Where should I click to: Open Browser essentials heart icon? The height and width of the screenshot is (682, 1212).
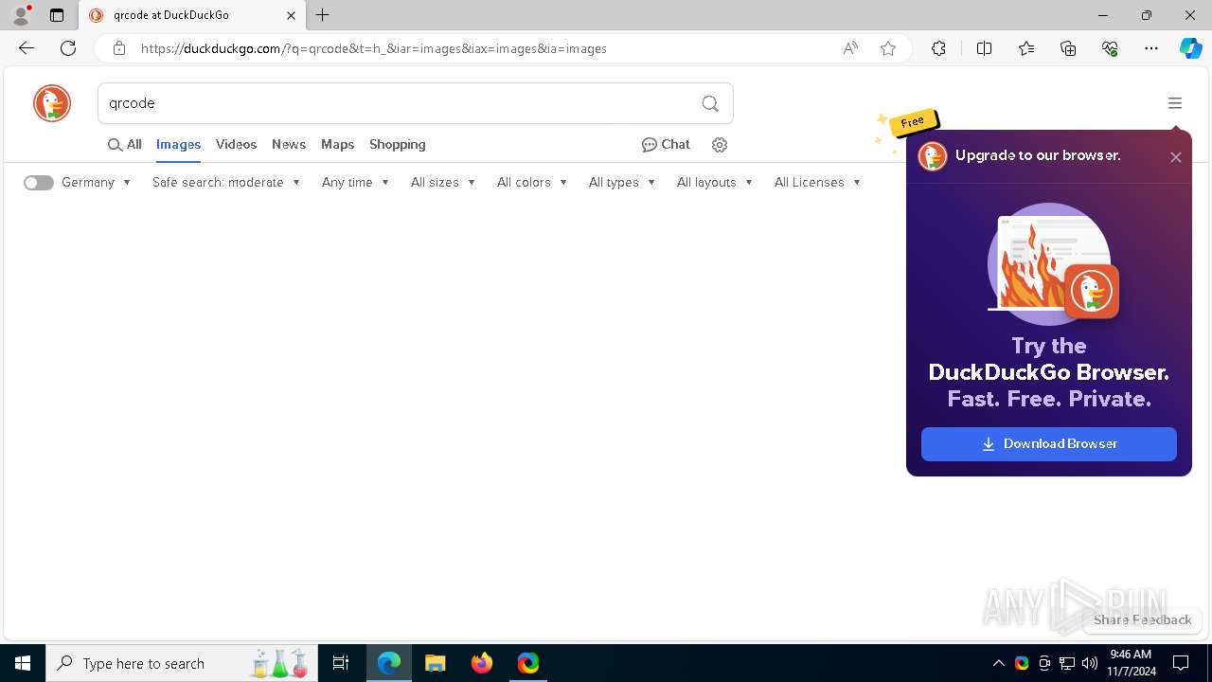coord(1110,48)
